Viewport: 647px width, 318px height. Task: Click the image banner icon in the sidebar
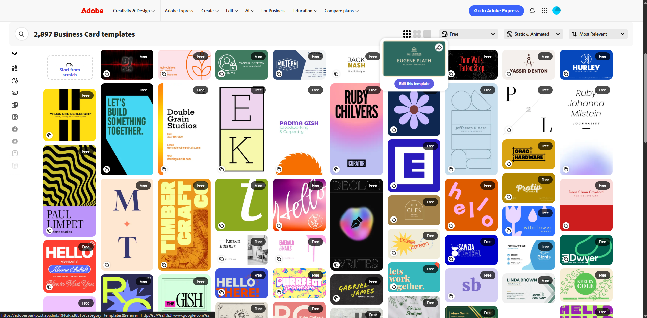pyautogui.click(x=15, y=93)
